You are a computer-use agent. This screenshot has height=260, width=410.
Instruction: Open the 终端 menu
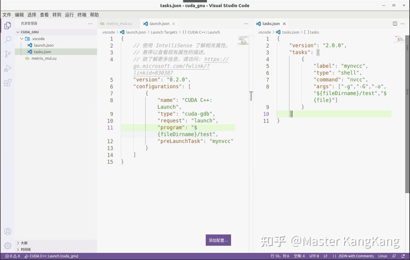point(82,15)
